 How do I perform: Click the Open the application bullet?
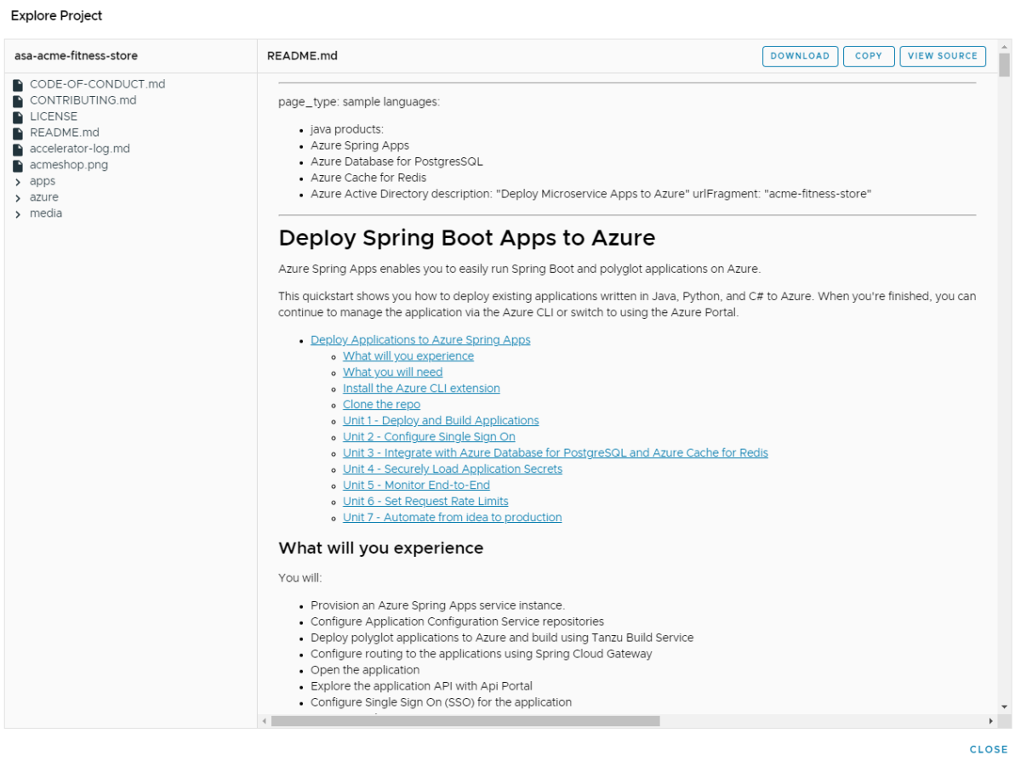point(365,670)
